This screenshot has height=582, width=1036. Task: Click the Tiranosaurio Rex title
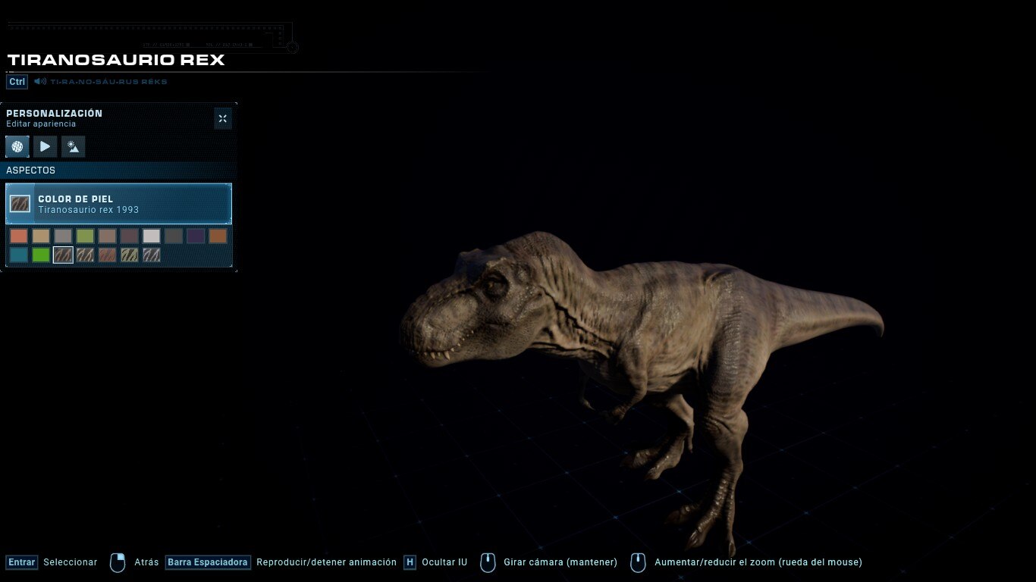[x=116, y=60]
